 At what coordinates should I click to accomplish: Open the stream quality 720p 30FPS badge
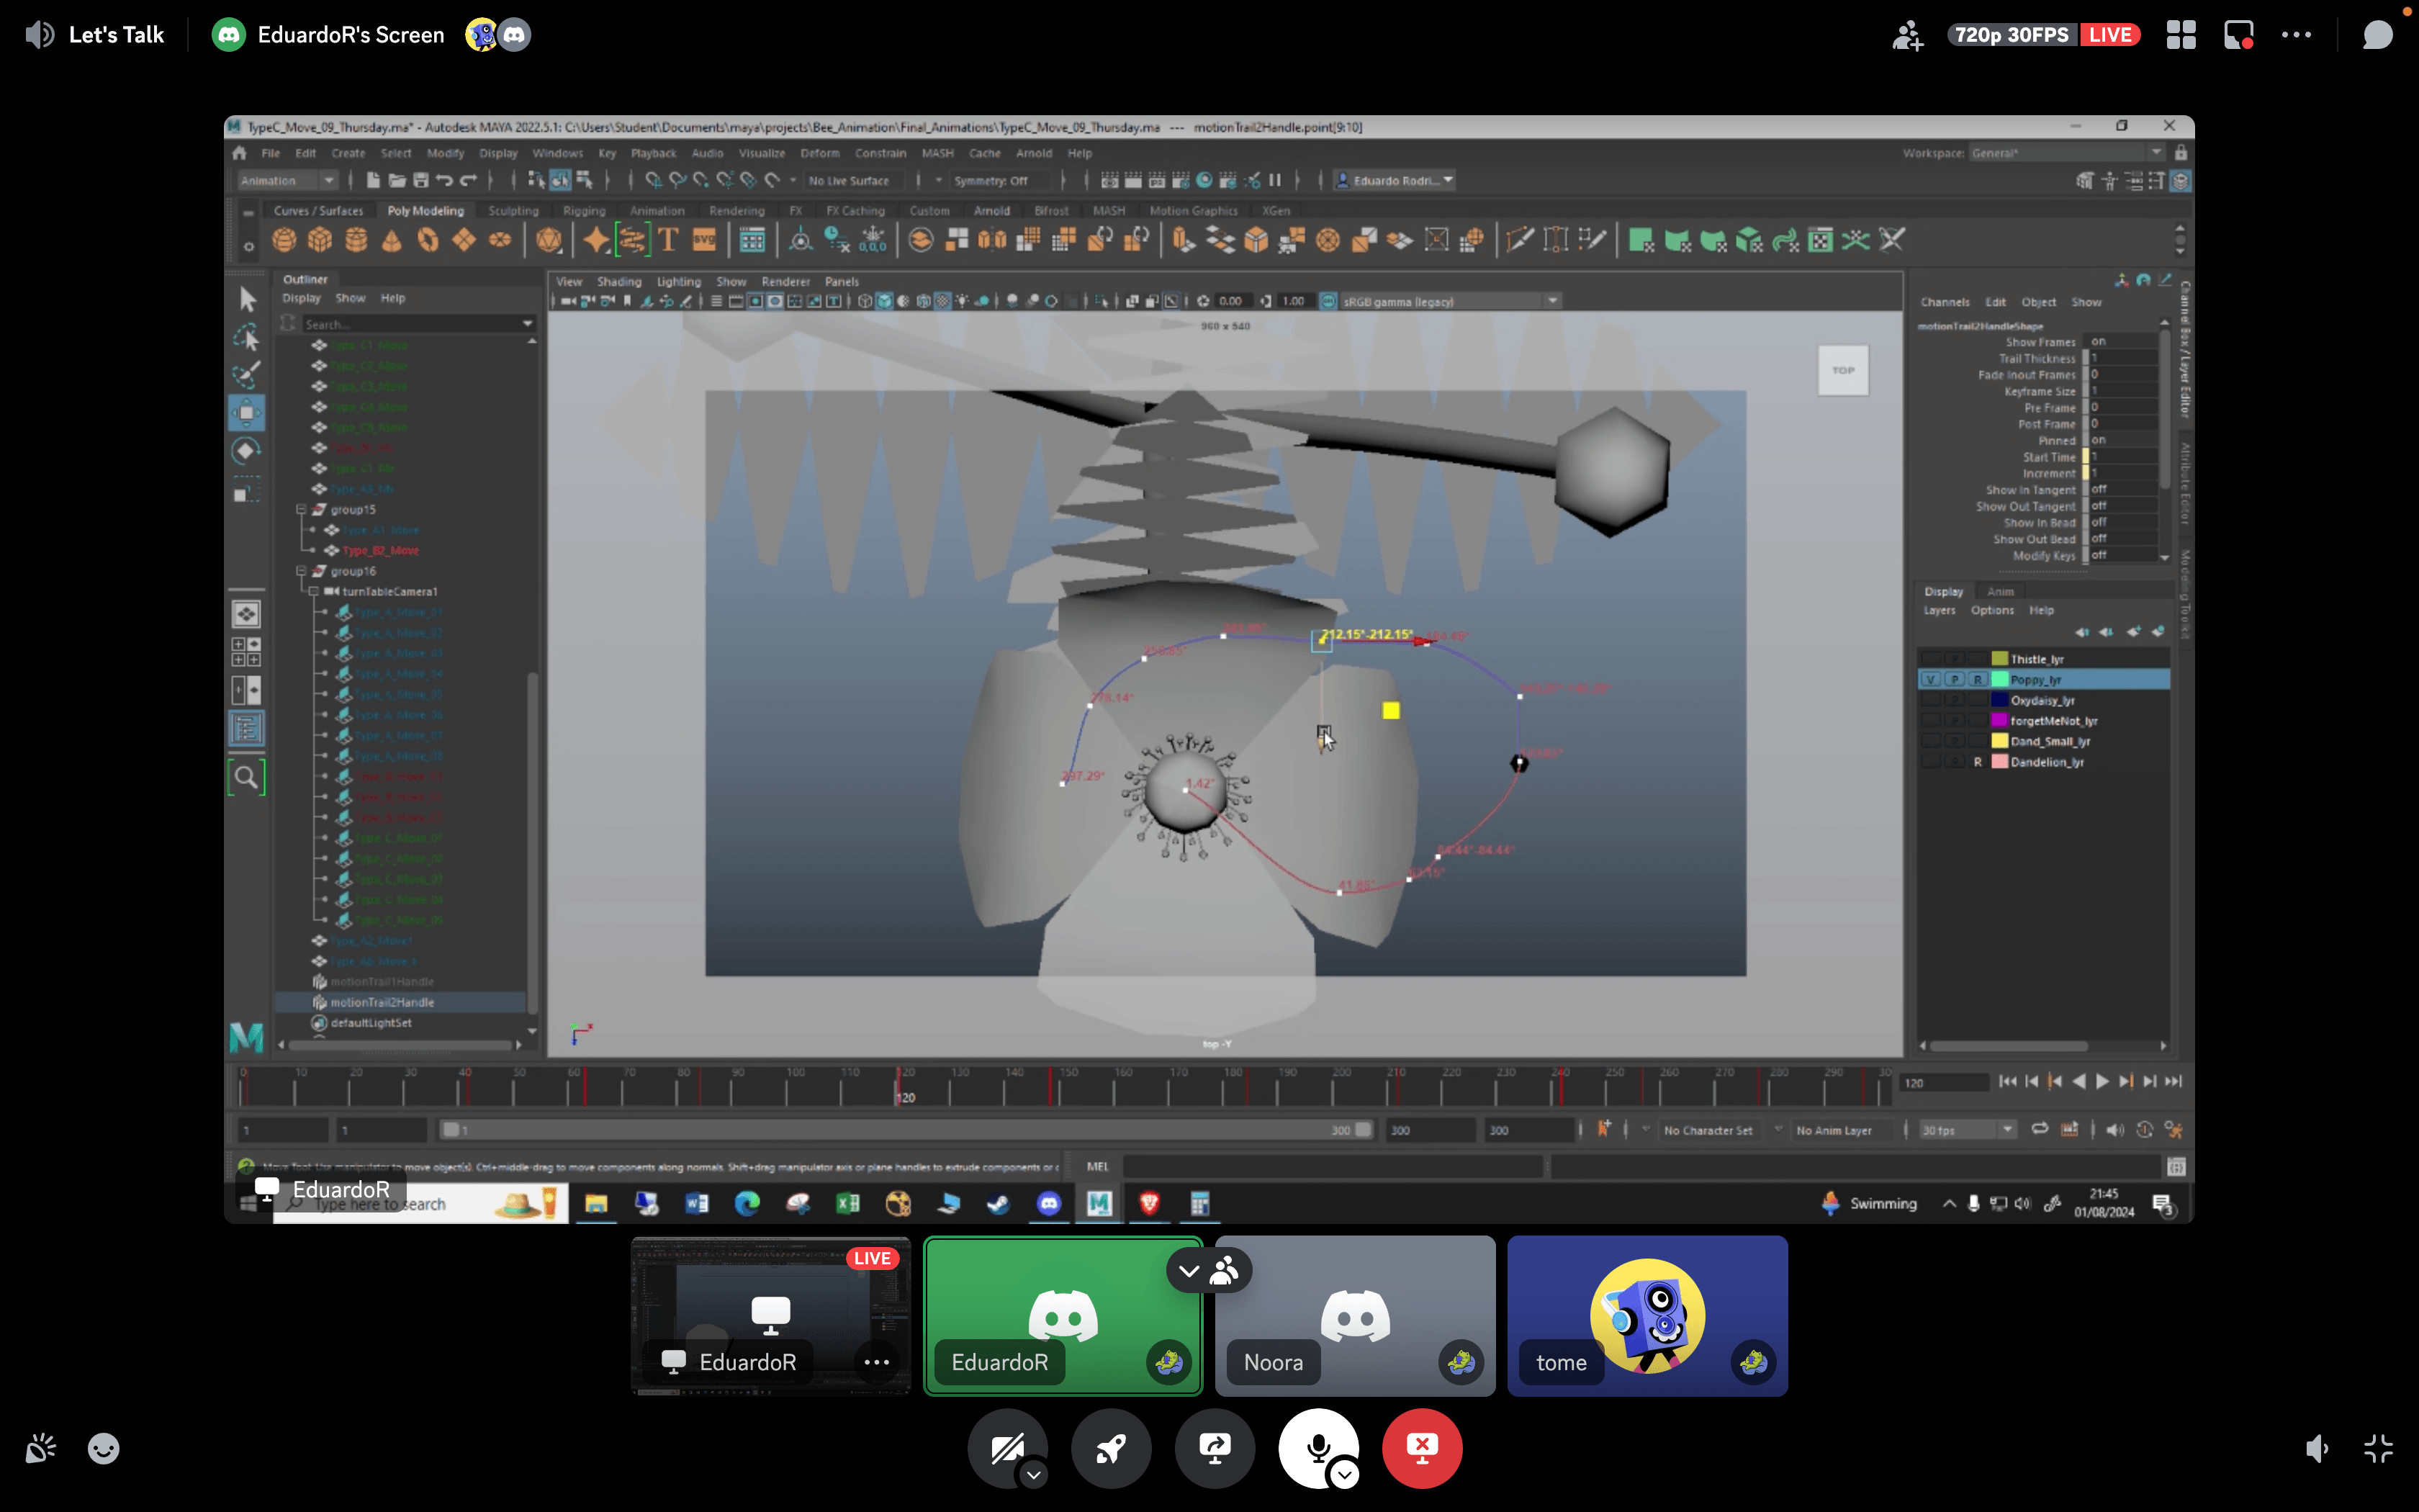[x=2012, y=35]
